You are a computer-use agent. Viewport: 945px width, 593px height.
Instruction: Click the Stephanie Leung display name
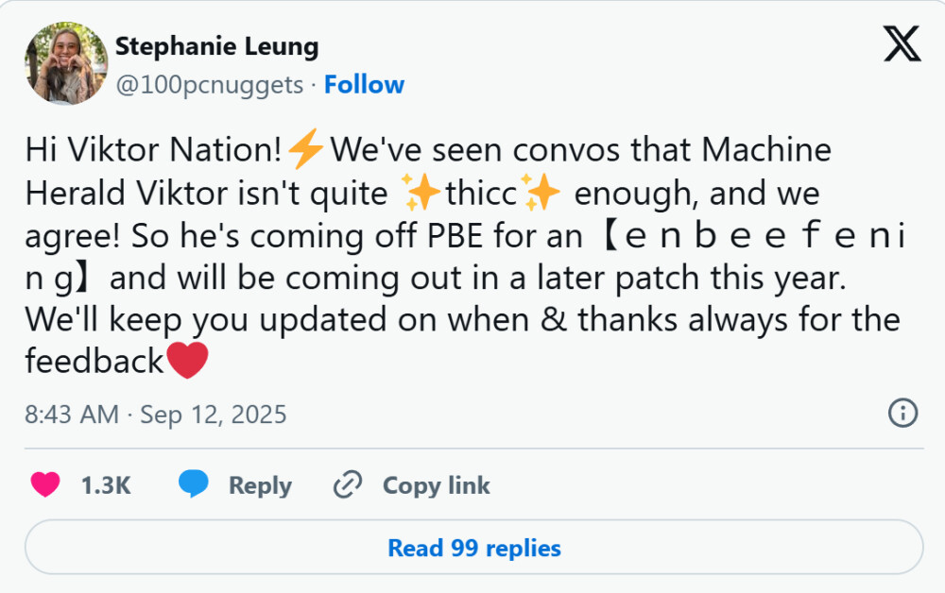click(216, 46)
